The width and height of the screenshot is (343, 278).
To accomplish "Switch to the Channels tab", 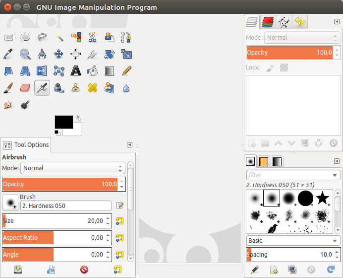I will pos(268,22).
